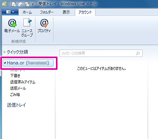Select the Hana.or account
The image size is (158, 139).
pyautogui.click(x=28, y=63)
